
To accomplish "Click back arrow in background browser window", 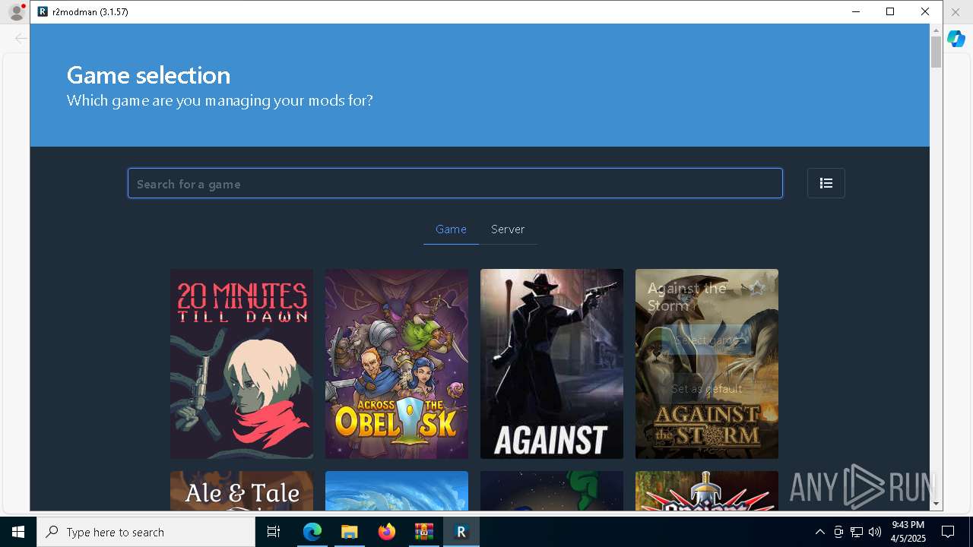I will click(x=21, y=38).
